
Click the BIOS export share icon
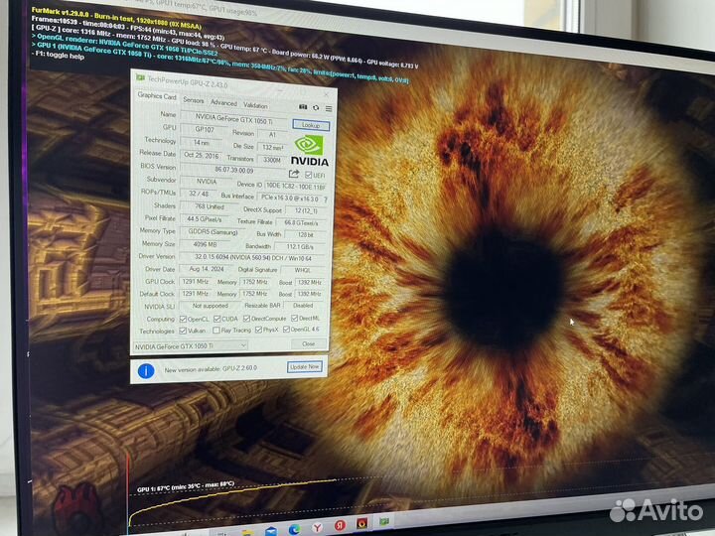click(x=294, y=174)
